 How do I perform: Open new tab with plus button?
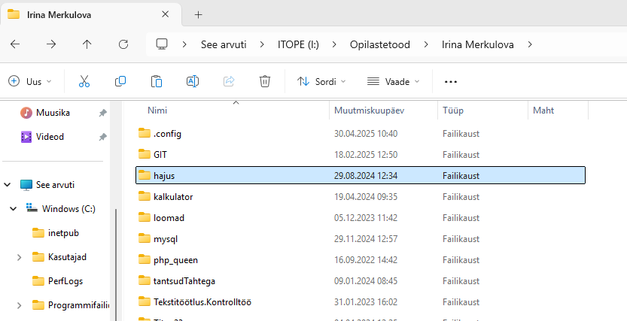click(199, 14)
